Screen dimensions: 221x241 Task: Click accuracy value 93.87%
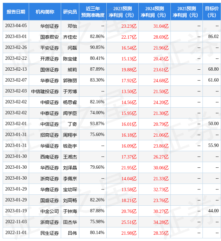(97, 124)
